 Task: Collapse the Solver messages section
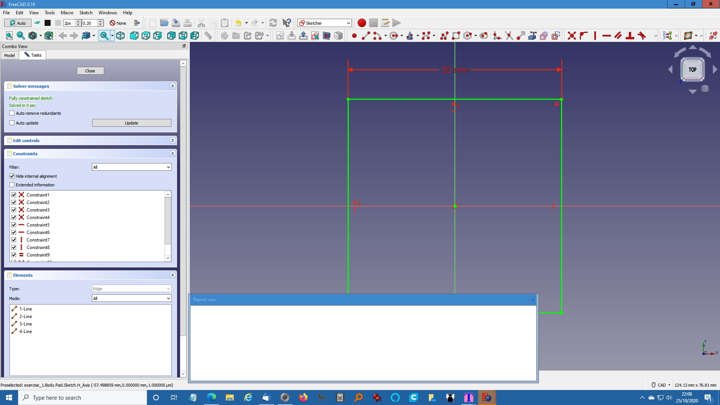click(x=172, y=86)
